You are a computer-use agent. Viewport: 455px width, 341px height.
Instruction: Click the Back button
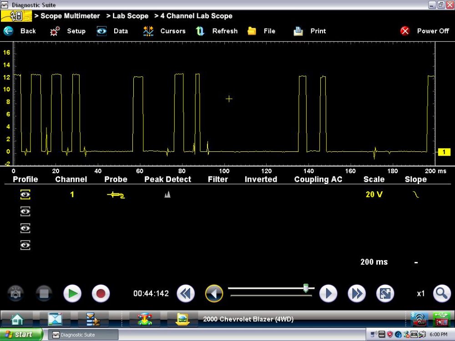point(20,31)
